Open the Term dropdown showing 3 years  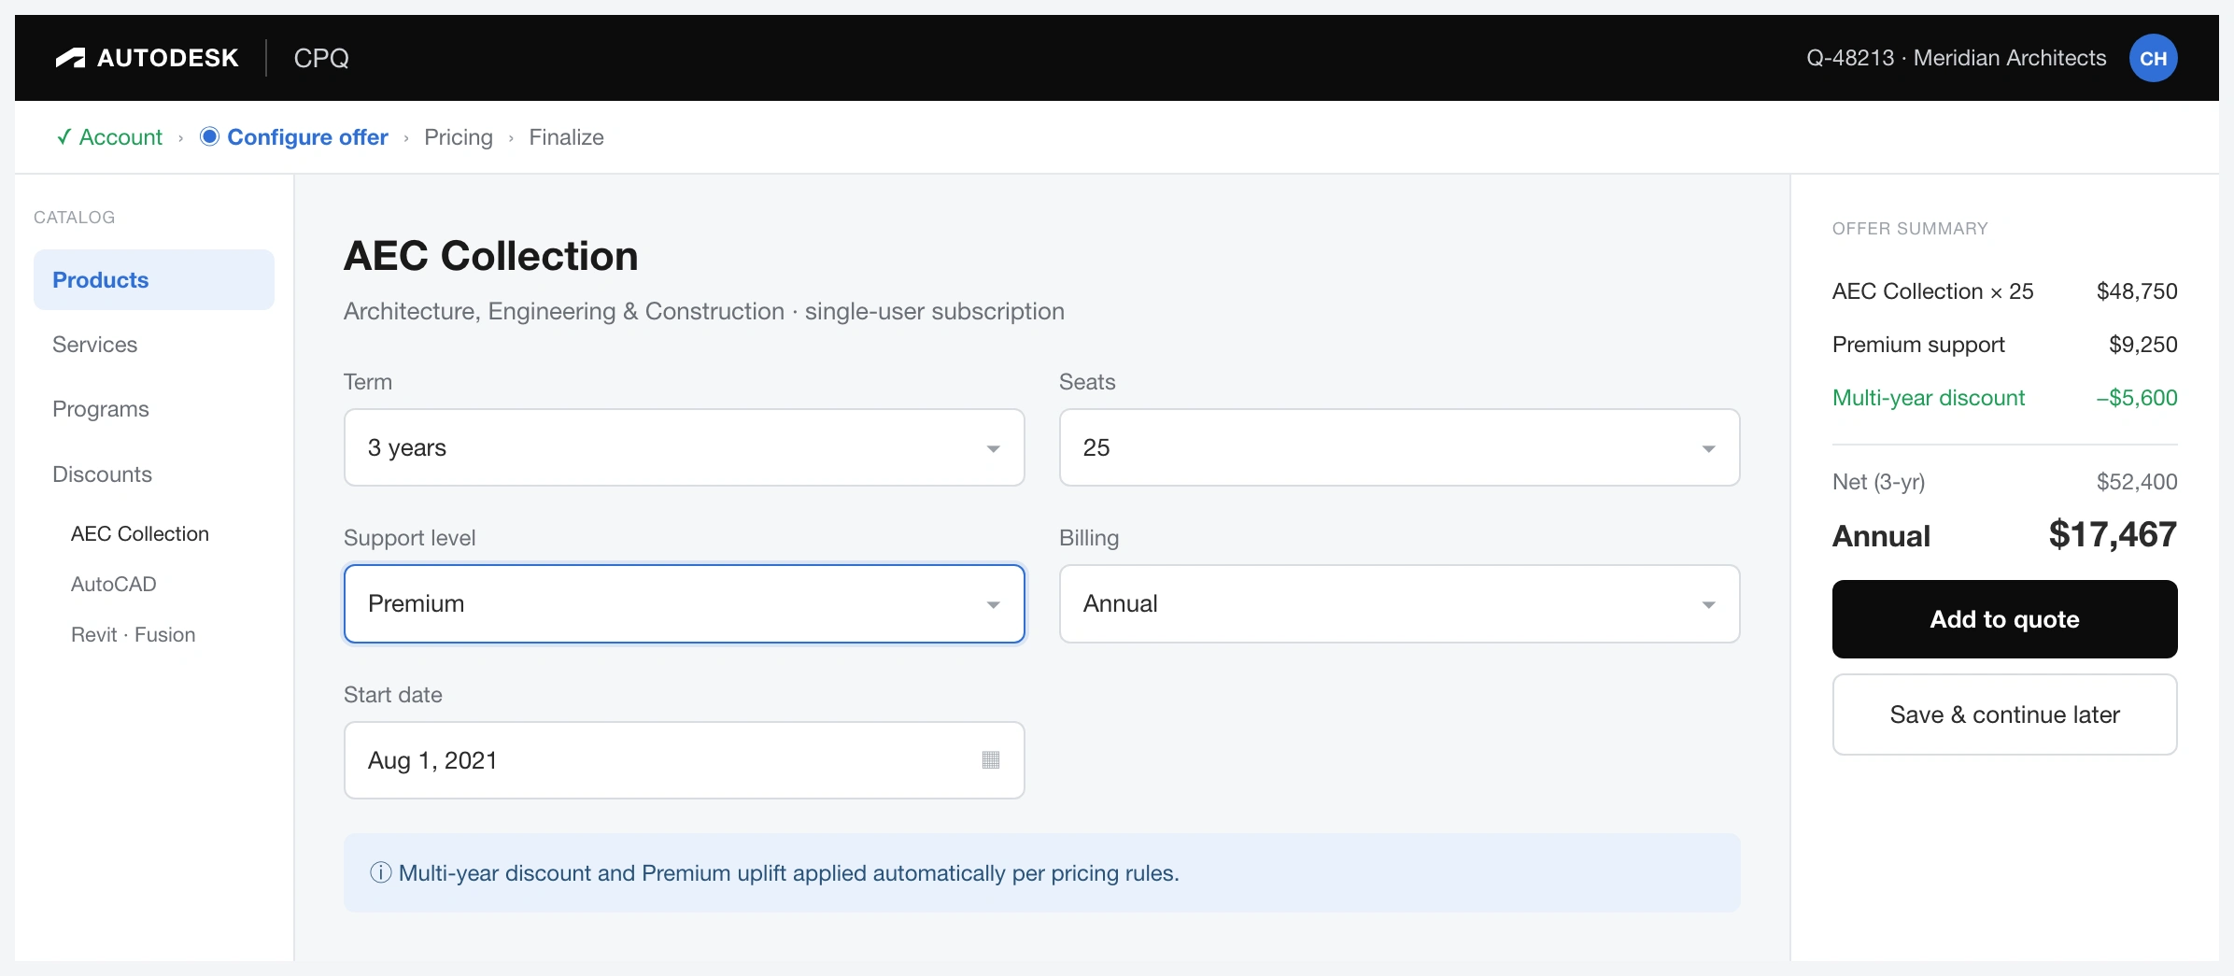click(684, 447)
